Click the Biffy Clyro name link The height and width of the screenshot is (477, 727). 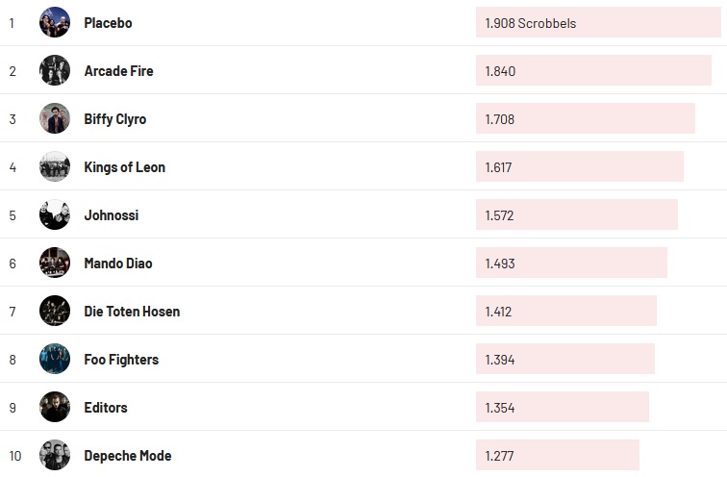pyautogui.click(x=115, y=118)
